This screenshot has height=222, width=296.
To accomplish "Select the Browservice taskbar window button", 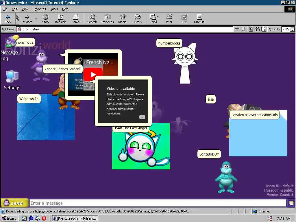I will (x=75, y=219).
